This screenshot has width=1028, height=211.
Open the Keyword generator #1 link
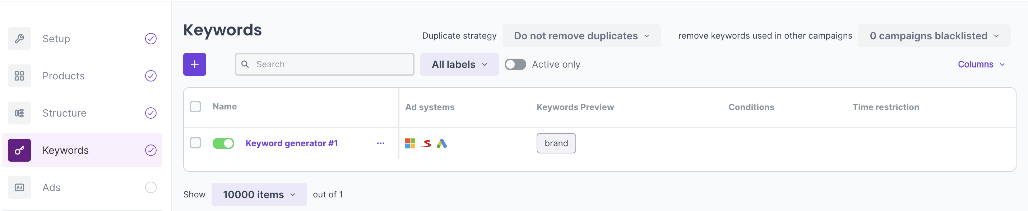click(291, 143)
